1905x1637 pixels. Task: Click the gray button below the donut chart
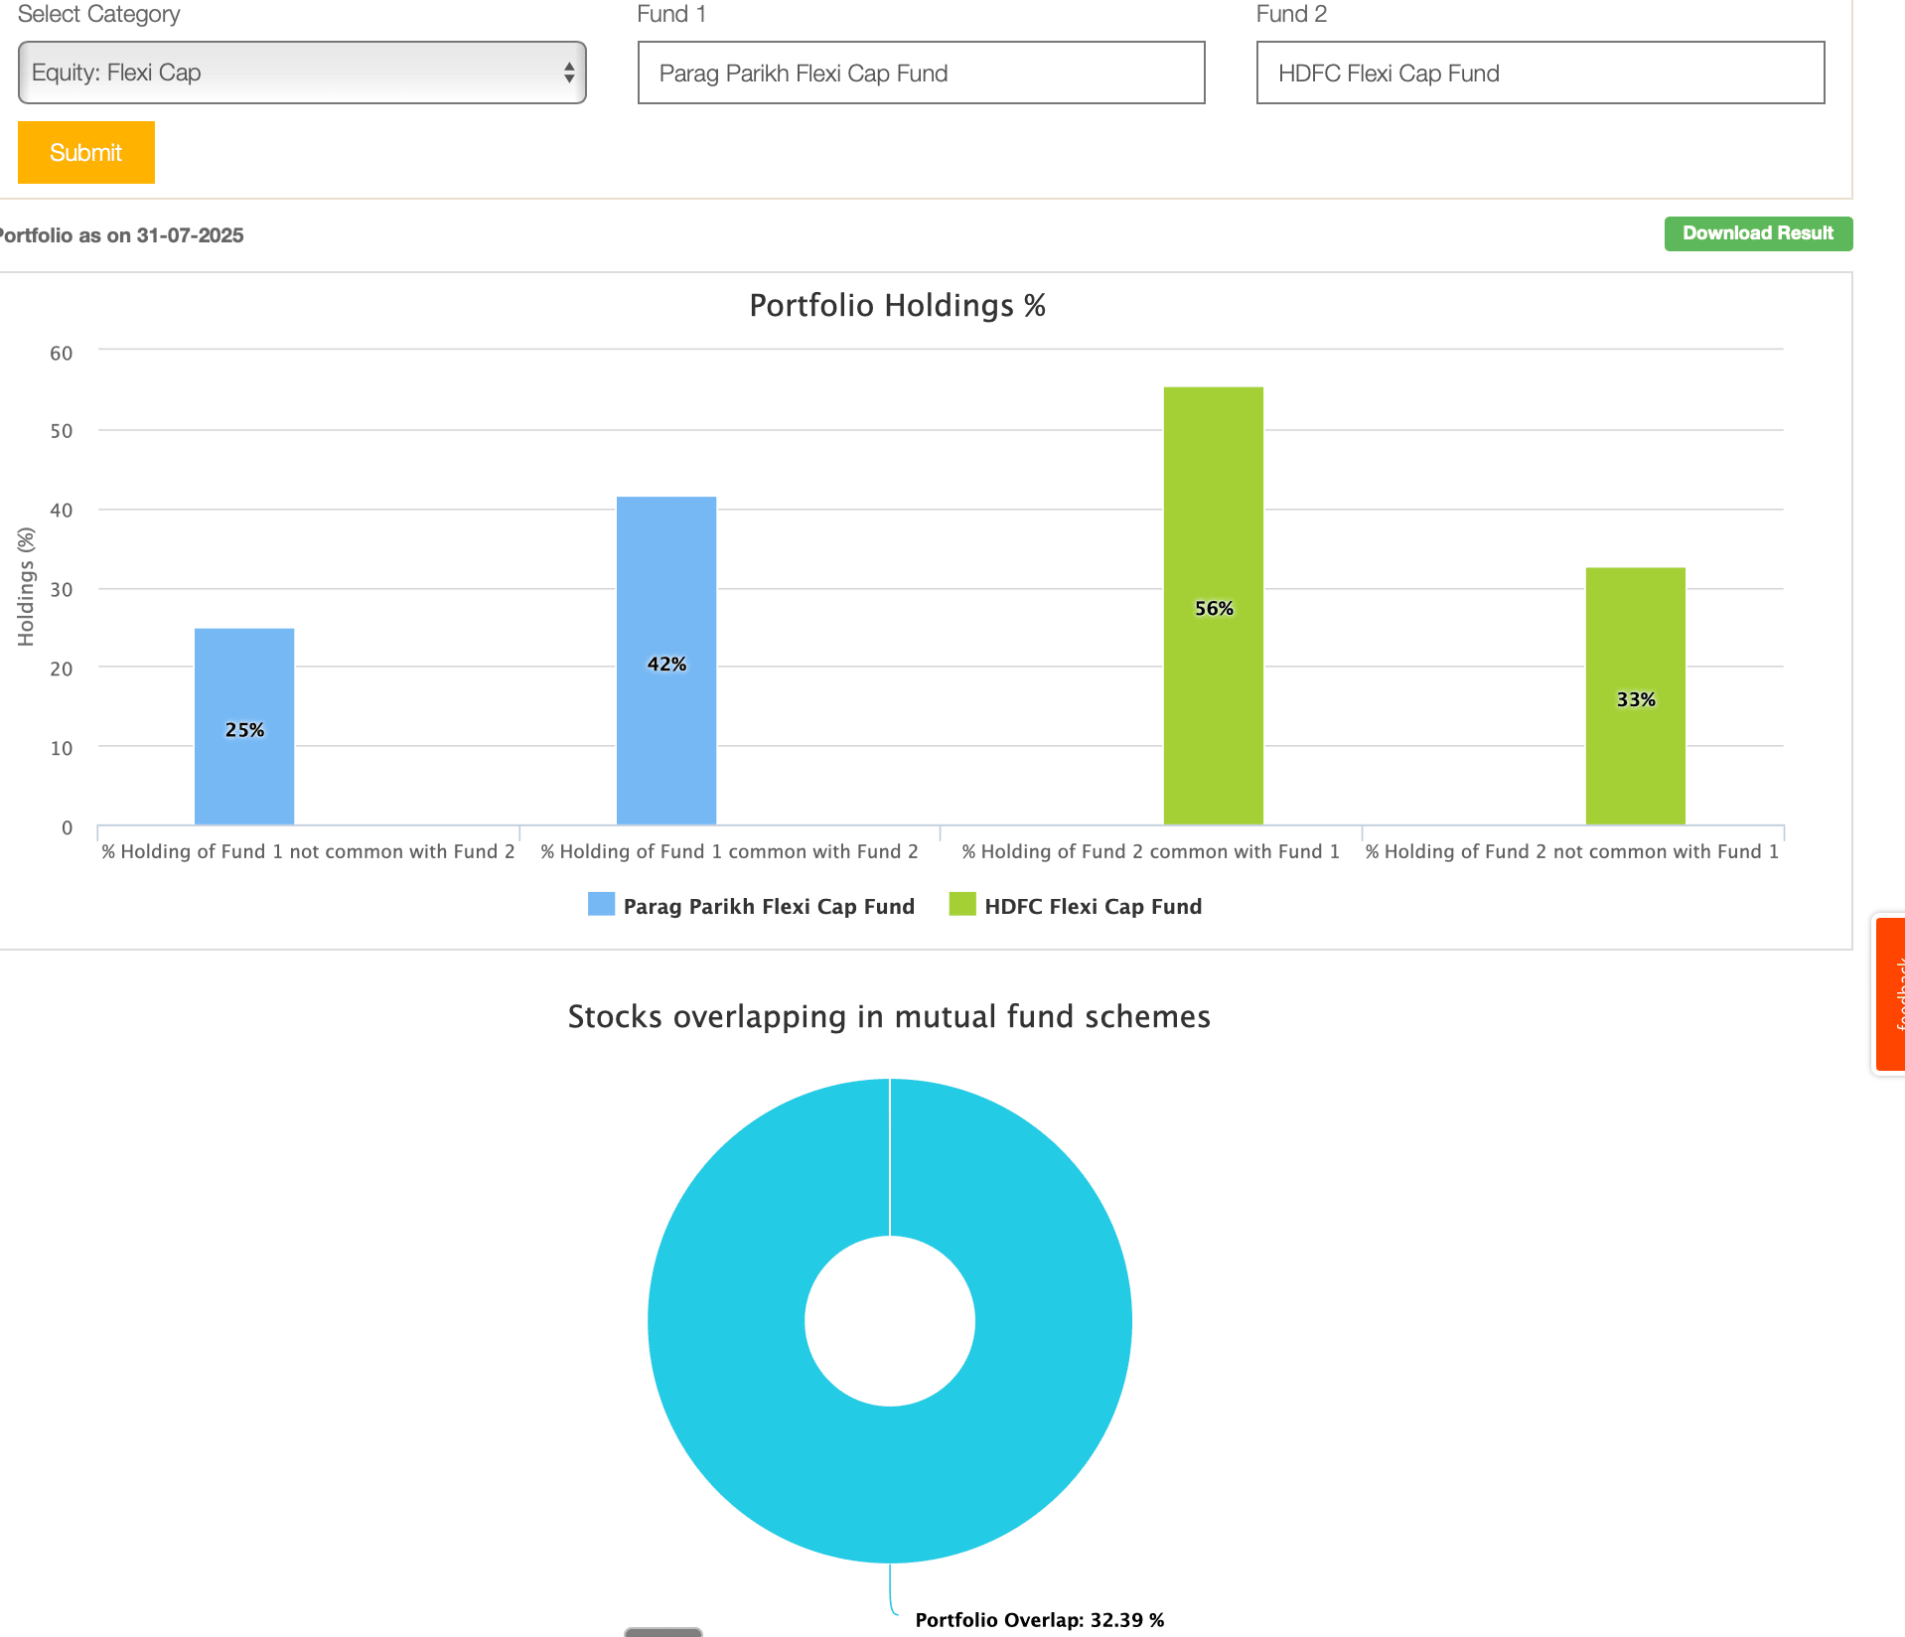[x=662, y=1631]
